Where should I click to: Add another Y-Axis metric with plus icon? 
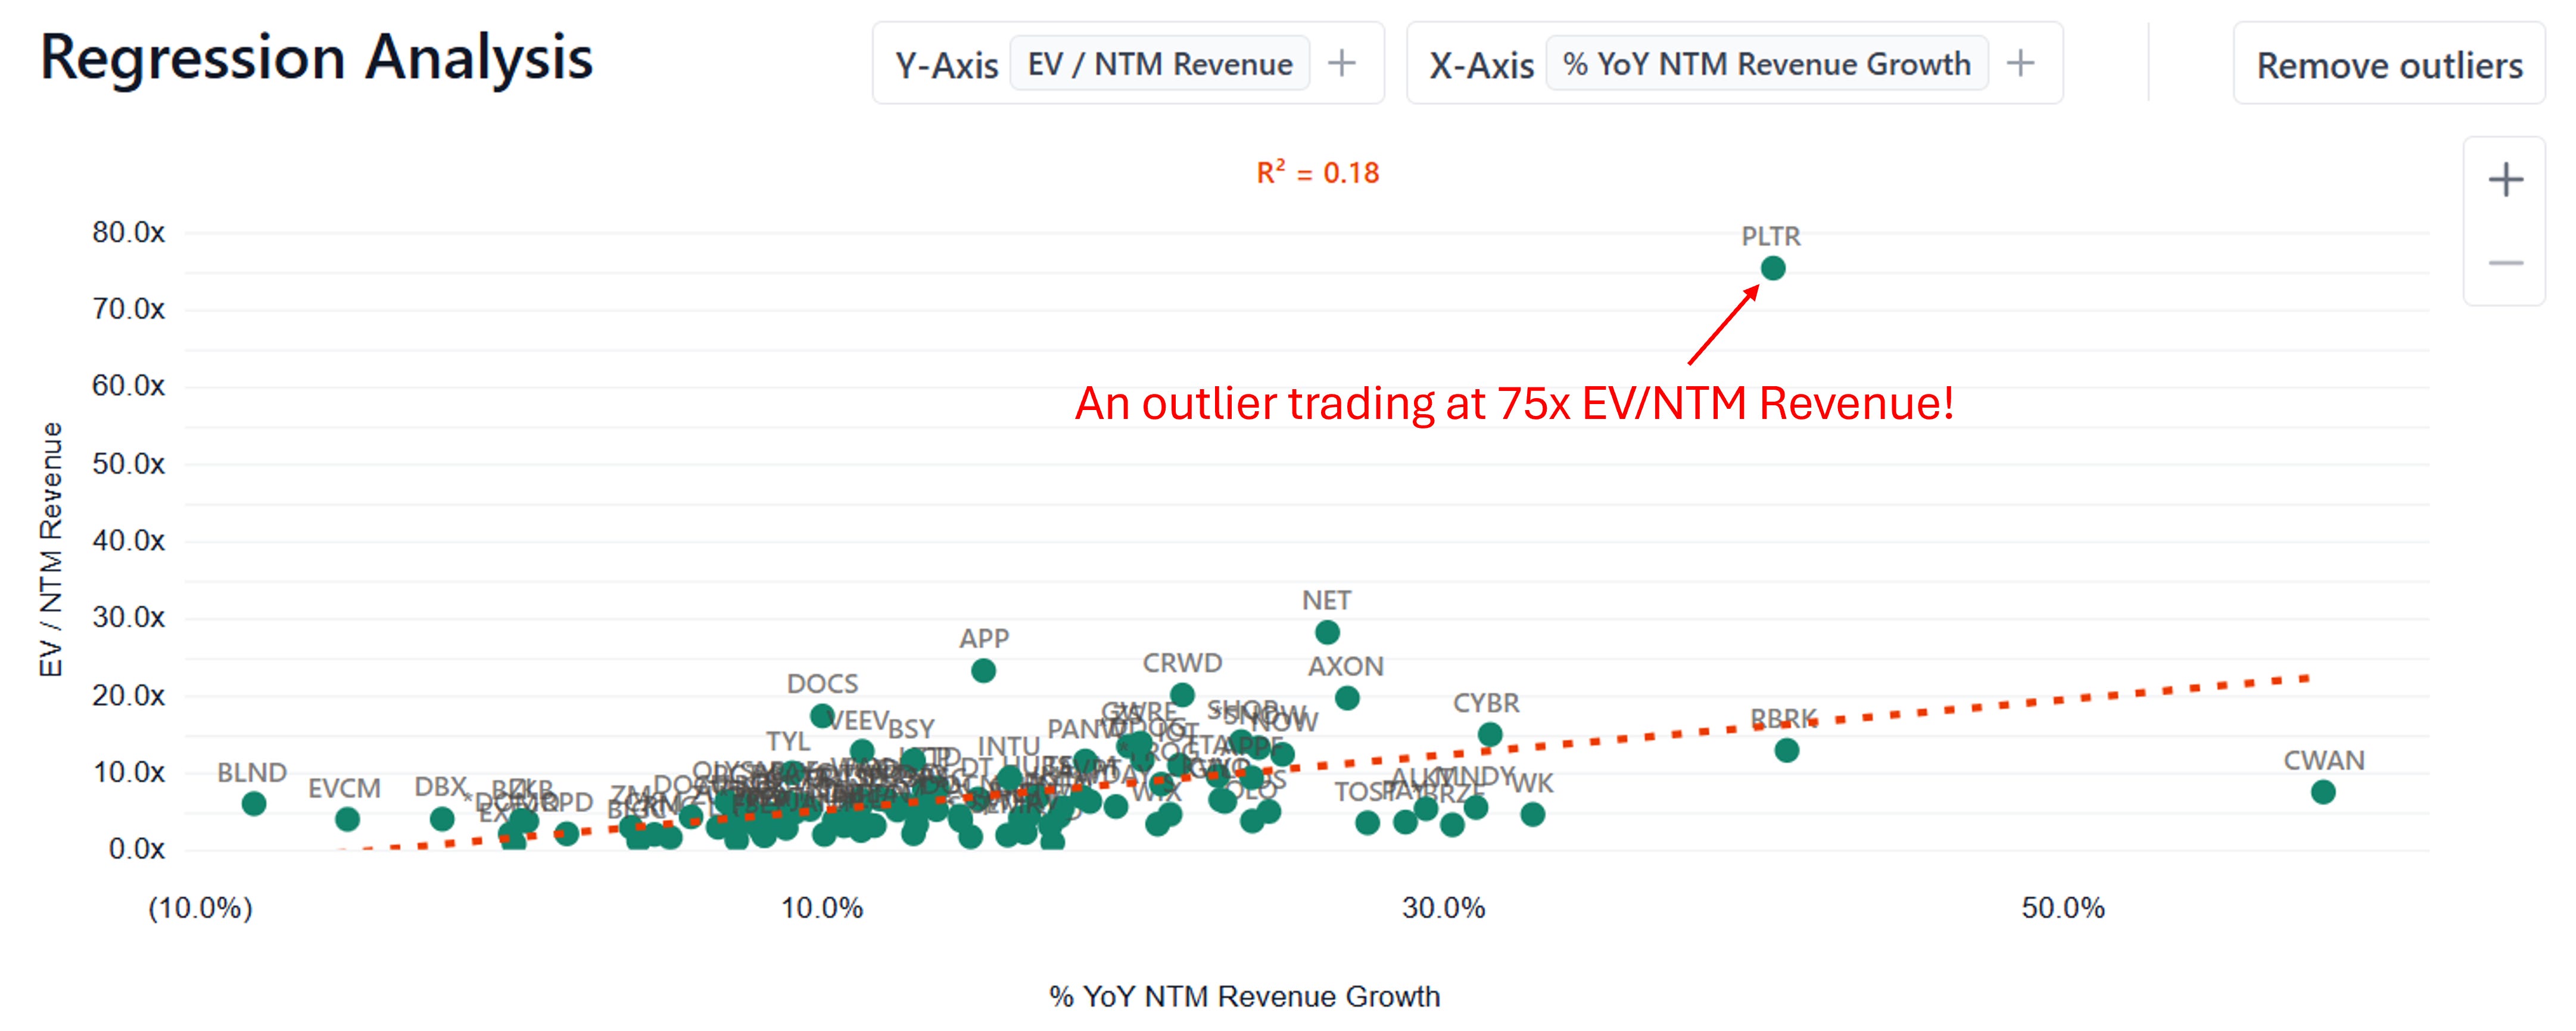1341,64
